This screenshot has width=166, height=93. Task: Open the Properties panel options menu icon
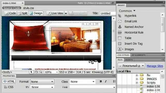point(114,76)
